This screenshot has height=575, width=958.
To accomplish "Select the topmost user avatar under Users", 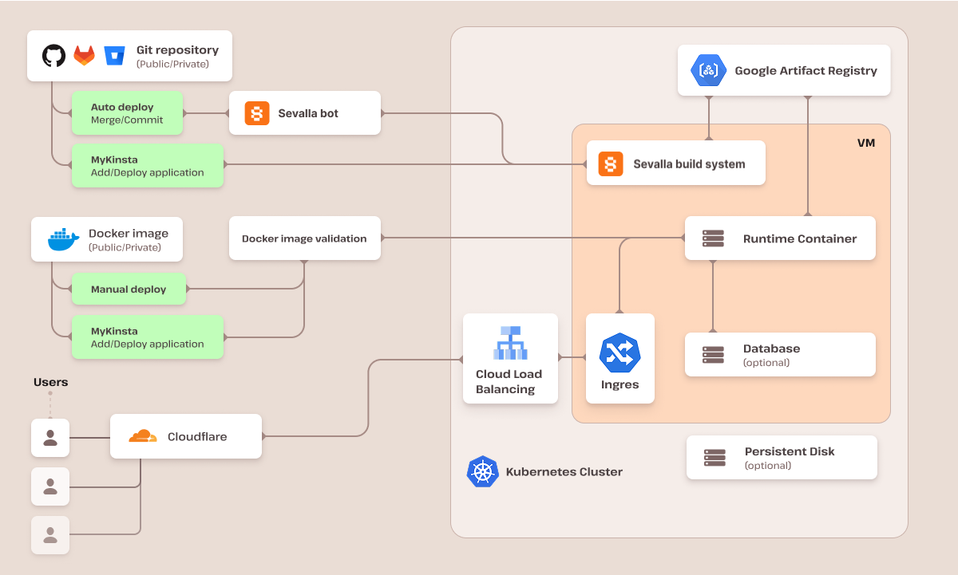I will pos(49,437).
